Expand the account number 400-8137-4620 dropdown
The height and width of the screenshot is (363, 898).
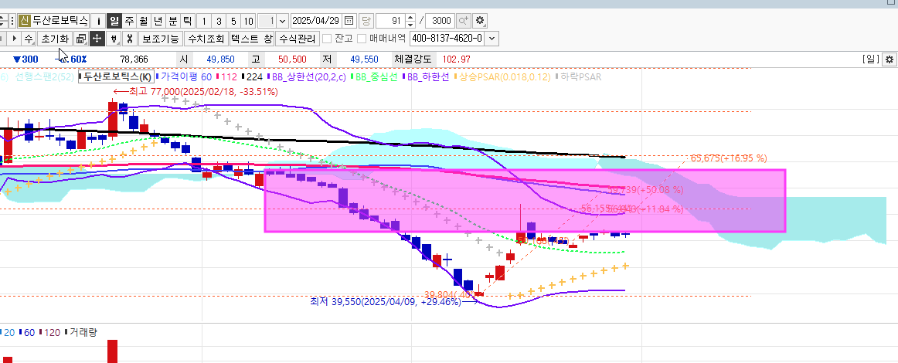(492, 38)
